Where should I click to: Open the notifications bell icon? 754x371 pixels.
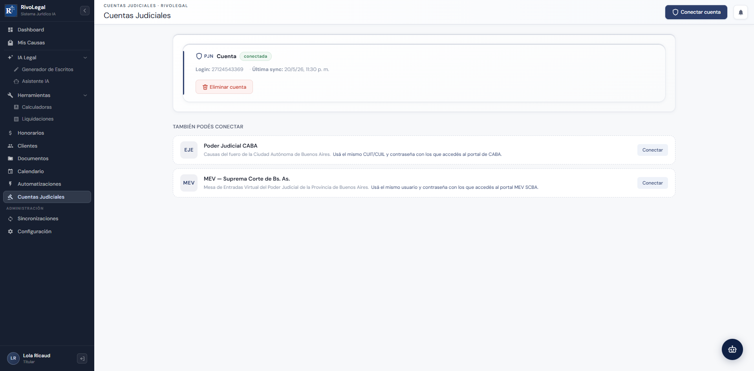(x=741, y=12)
